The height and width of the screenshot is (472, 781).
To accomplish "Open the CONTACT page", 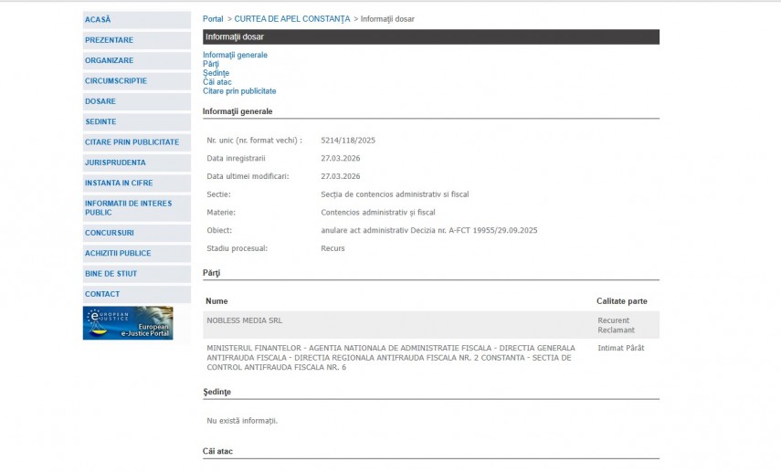I will (x=102, y=294).
